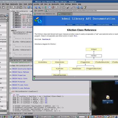The width and height of the screenshot is (118, 118).
Task: Switch to the QObject Class tab
Action: point(65,14)
